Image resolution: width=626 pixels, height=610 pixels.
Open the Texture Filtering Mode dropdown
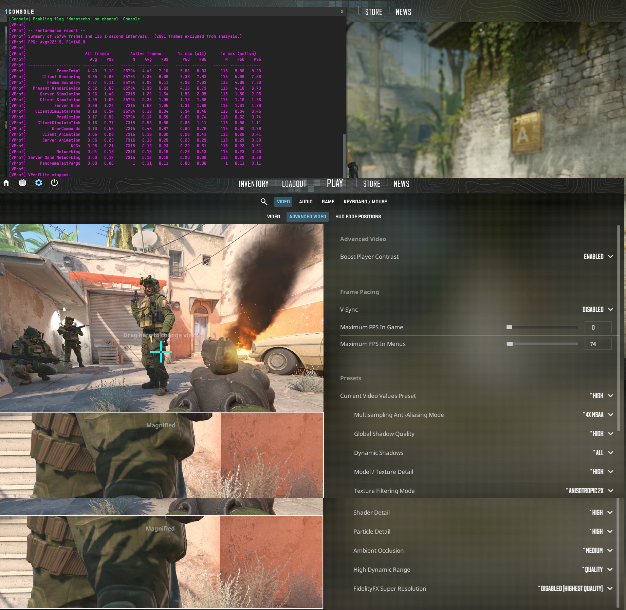pos(589,491)
